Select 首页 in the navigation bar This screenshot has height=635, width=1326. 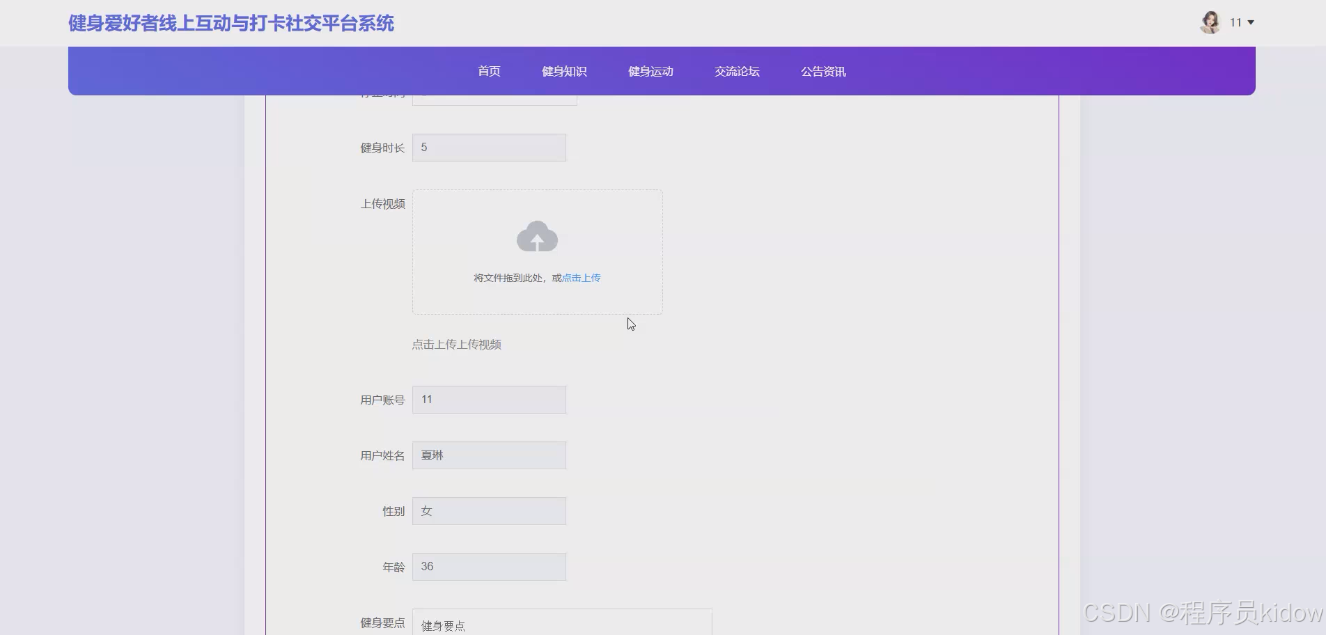(488, 70)
